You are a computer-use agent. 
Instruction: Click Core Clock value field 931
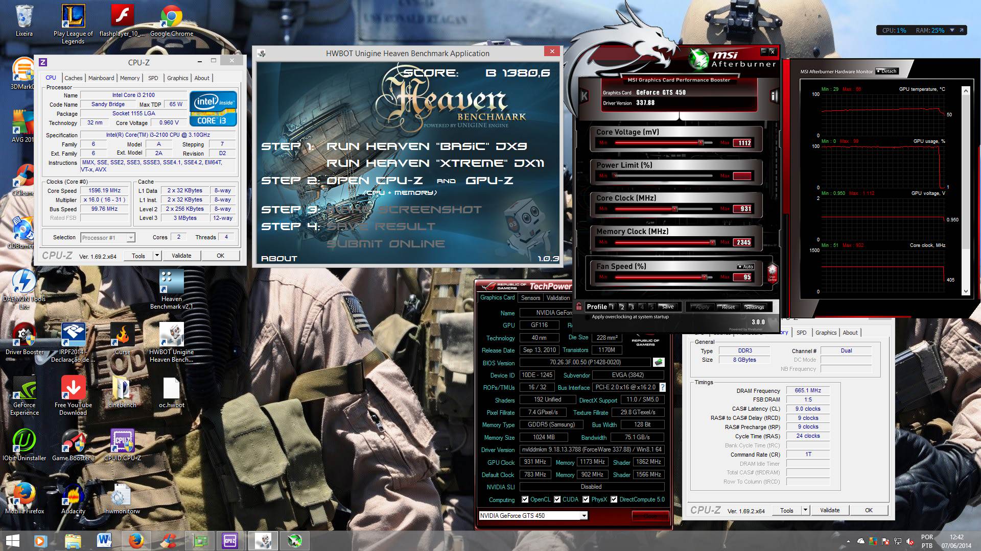742,209
